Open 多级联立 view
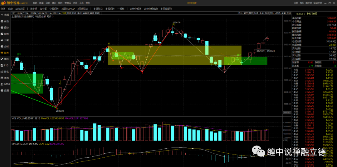 click(98, 9)
